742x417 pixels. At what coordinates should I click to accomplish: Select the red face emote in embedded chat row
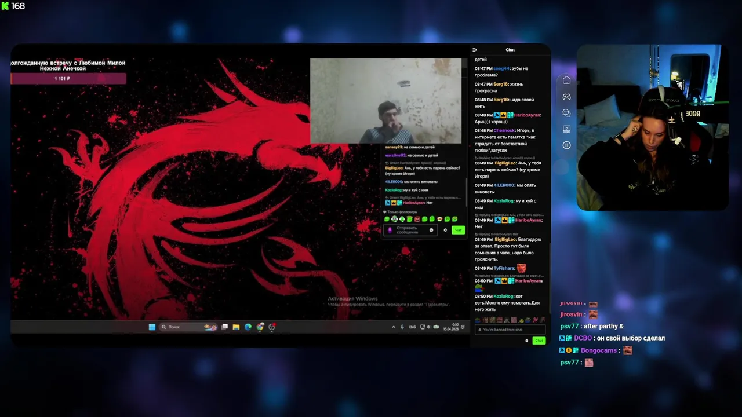click(x=417, y=219)
